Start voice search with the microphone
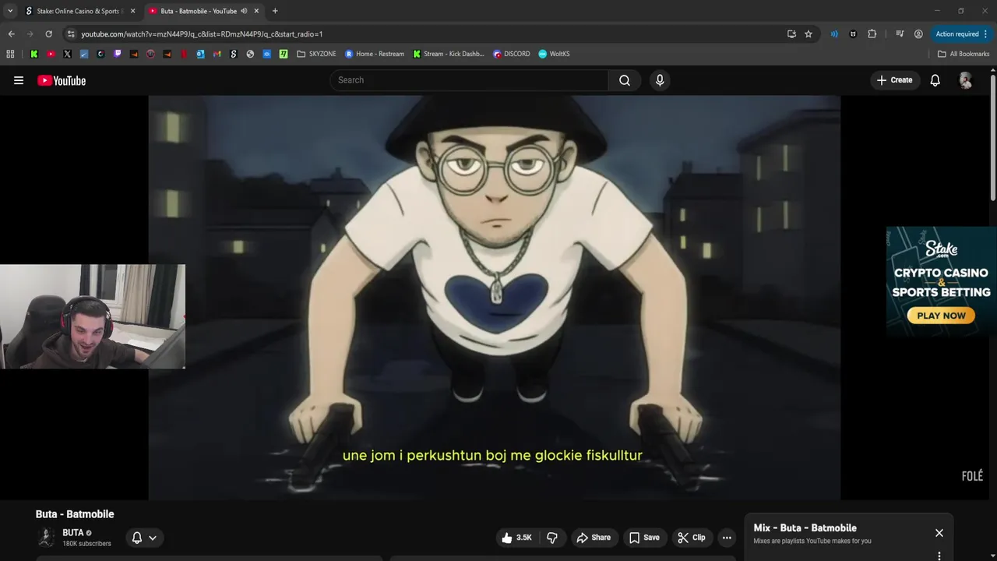This screenshot has width=997, height=561. pos(660,80)
